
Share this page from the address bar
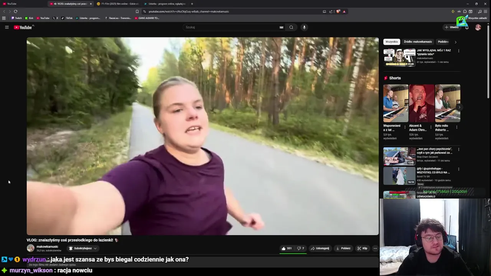pos(331,11)
